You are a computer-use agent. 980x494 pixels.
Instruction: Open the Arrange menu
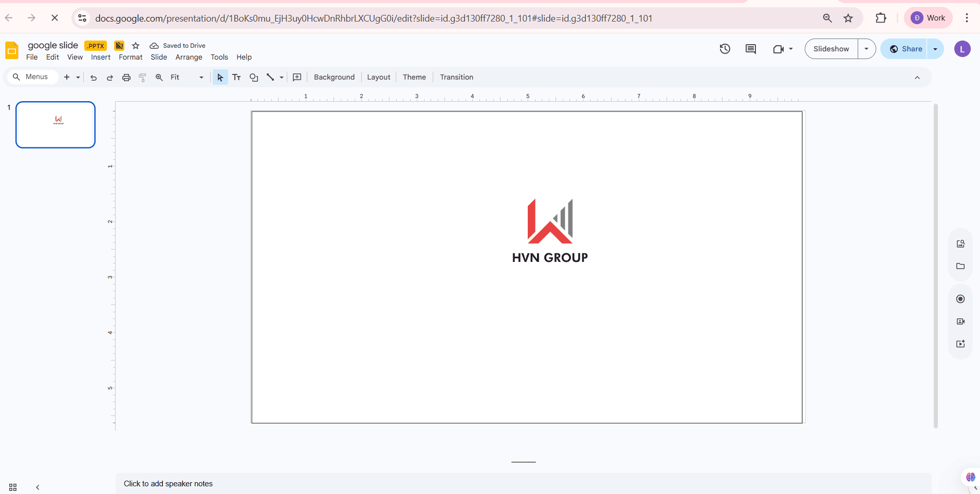(189, 57)
